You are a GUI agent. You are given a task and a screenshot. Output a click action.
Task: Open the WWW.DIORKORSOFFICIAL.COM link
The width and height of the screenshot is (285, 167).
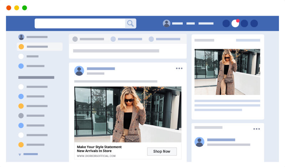coord(96,156)
